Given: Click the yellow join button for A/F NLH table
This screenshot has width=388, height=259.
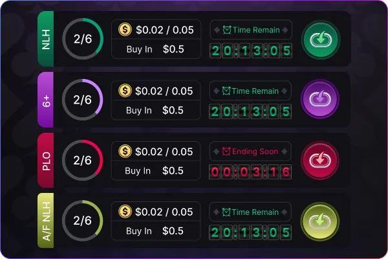Looking at the screenshot, I should [320, 221].
